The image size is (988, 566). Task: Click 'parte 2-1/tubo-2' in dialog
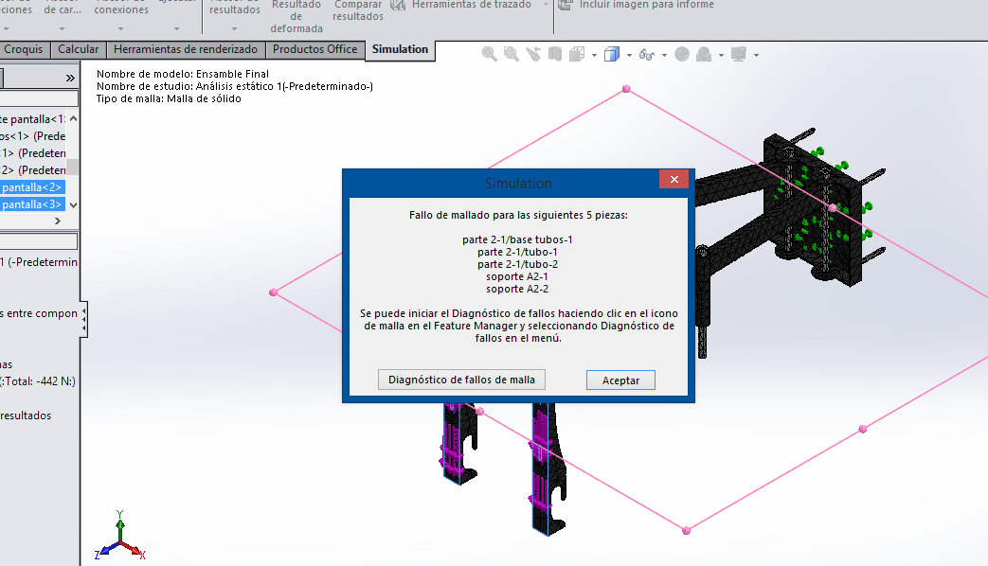[517, 264]
